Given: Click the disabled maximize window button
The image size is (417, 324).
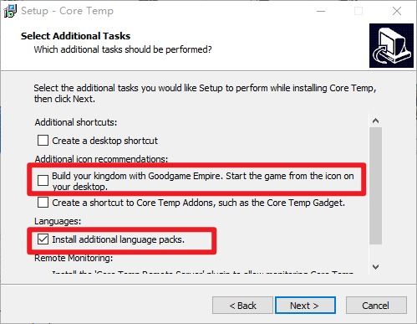Looking at the screenshot, I should coord(359,11).
